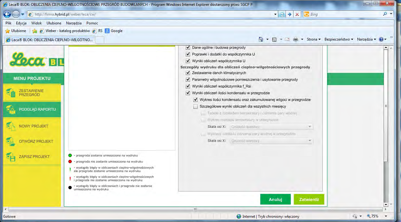Open the Narzędzia menu in menu bar
Screen dimensions: 401x222
pyautogui.click(x=74, y=23)
